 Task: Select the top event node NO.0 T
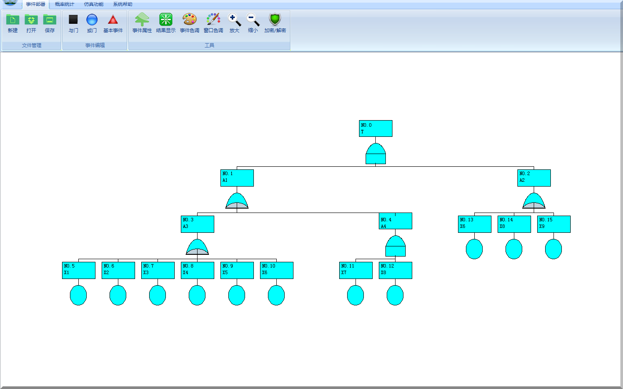[x=376, y=128]
